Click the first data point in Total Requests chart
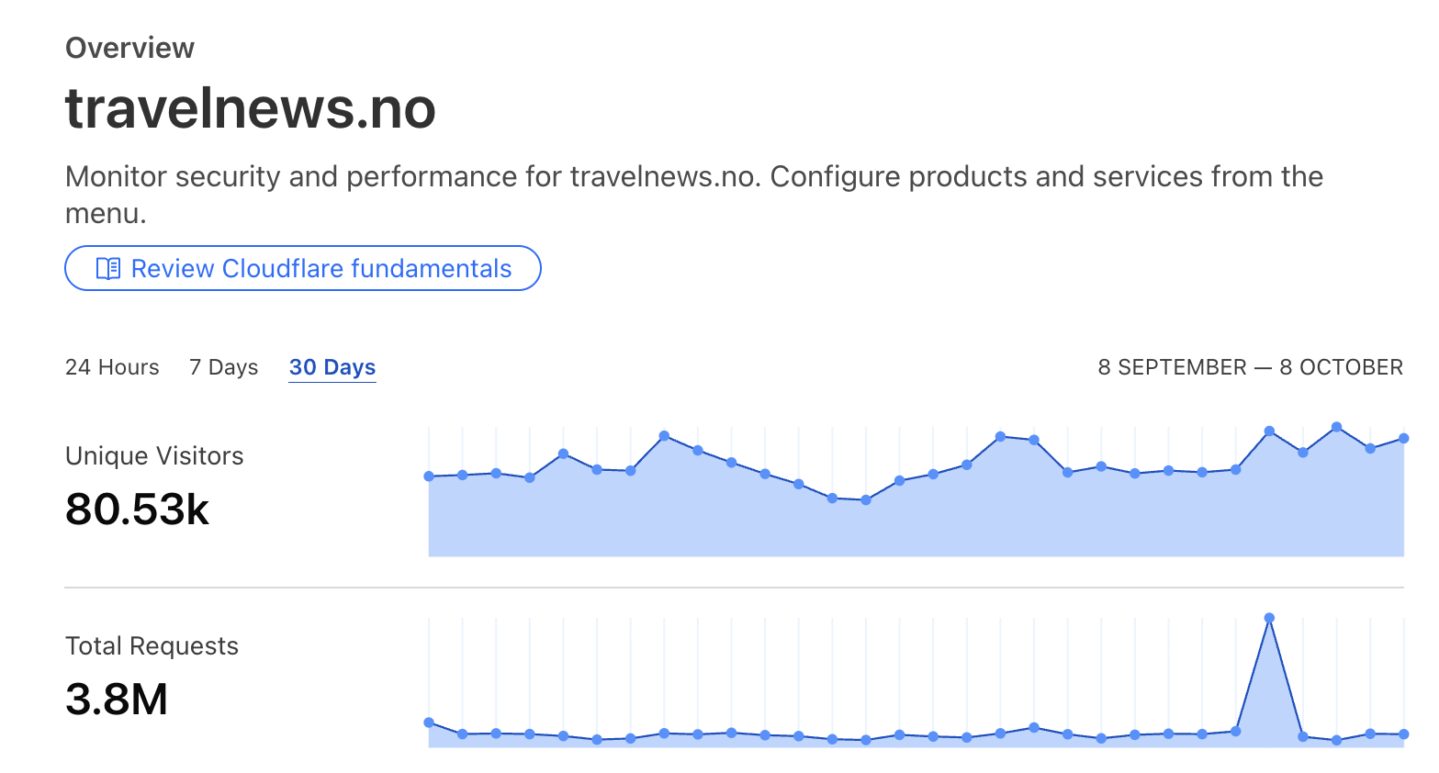Viewport: 1439px width, 773px height. click(429, 723)
